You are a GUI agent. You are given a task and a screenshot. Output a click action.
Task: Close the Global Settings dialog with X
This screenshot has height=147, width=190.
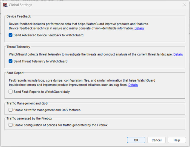click(x=185, y=5)
